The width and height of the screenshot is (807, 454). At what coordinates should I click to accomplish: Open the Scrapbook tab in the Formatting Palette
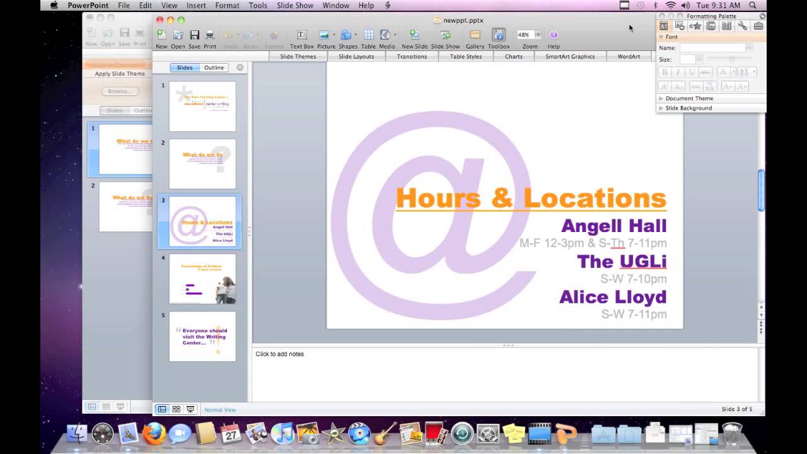(711, 26)
